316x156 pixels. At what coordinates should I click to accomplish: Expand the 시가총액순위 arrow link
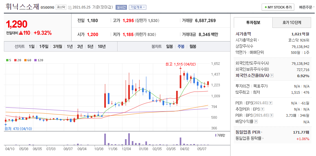(259, 40)
